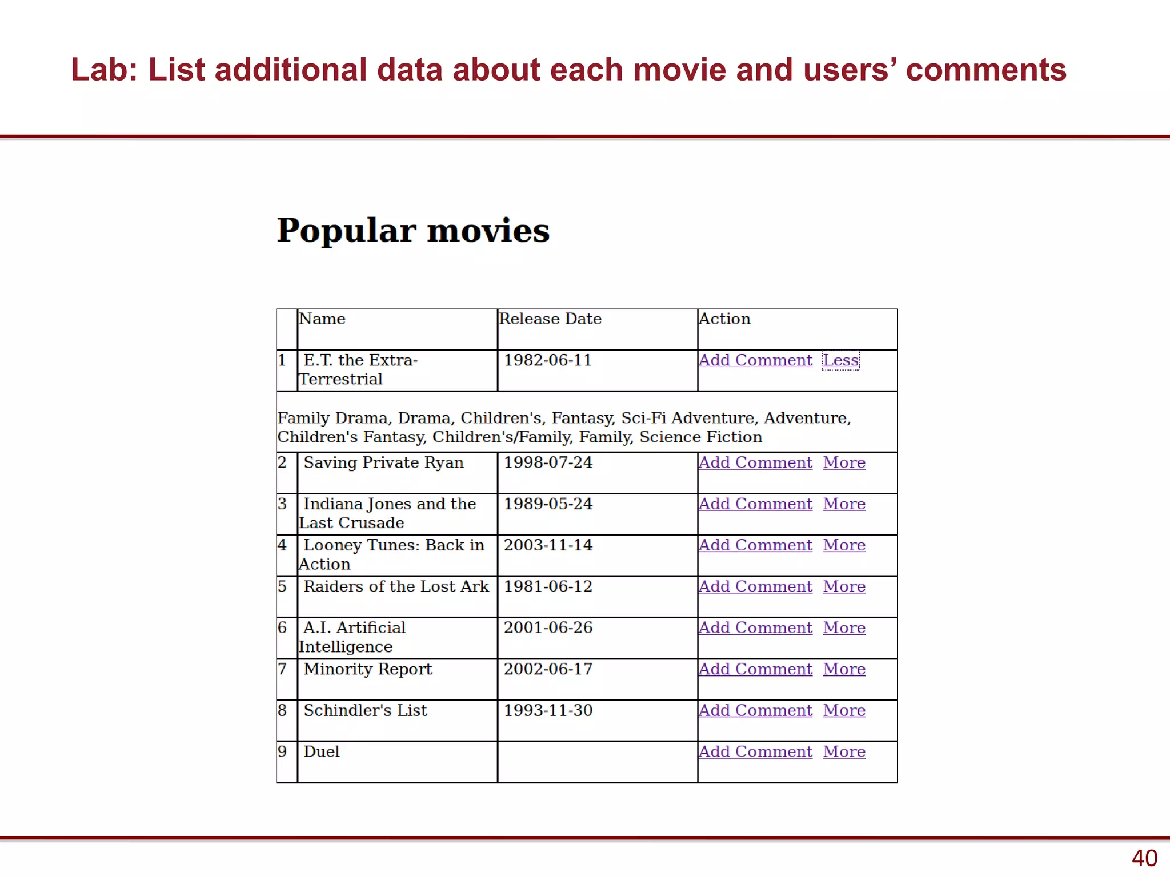This screenshot has width=1170, height=877.
Task: Add Comment on Looney Tunes: Back in Action
Action: 755,545
